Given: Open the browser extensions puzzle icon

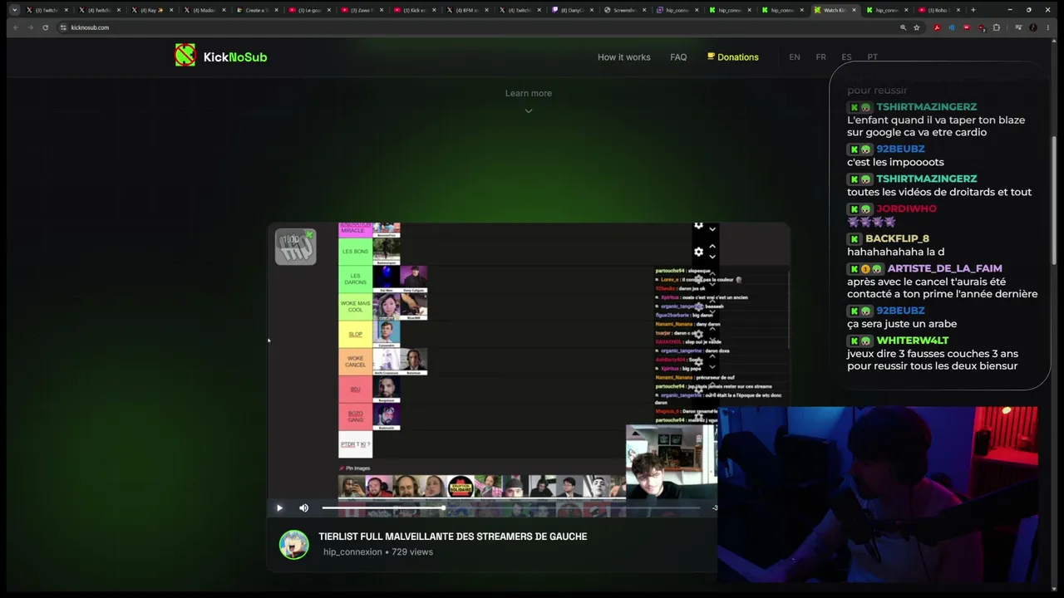Looking at the screenshot, I should point(996,27).
